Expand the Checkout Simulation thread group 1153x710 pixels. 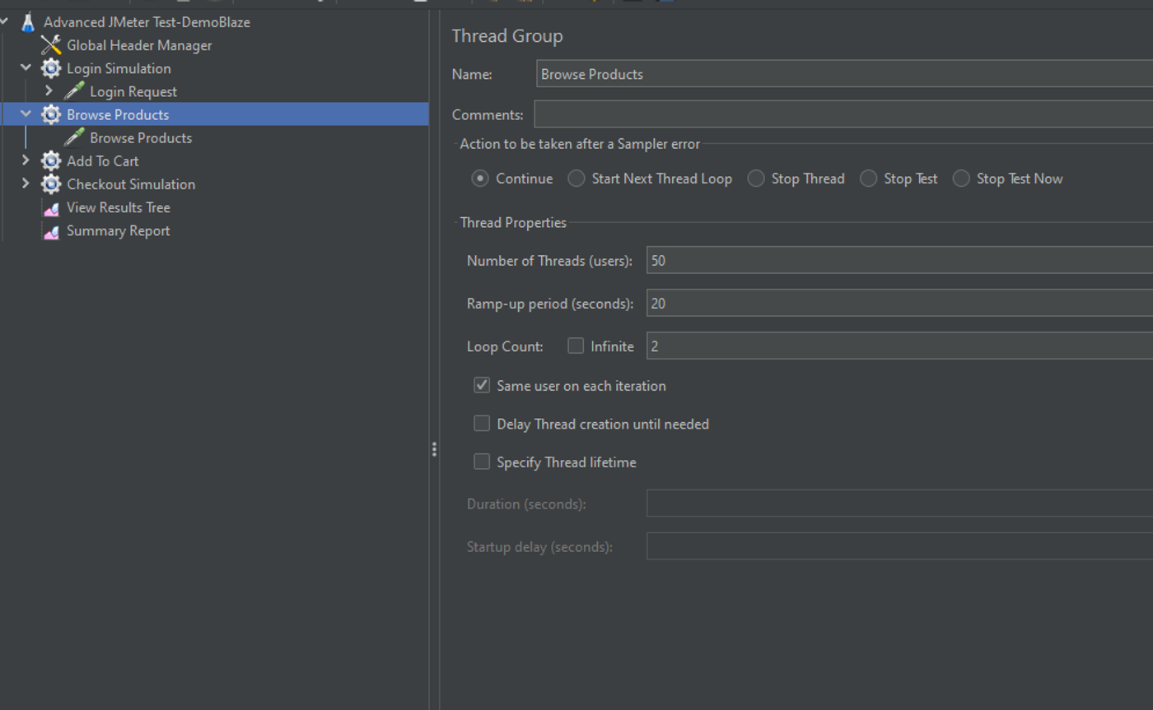[26, 184]
